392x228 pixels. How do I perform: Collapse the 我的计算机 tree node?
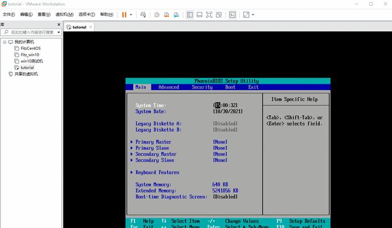pos(5,42)
